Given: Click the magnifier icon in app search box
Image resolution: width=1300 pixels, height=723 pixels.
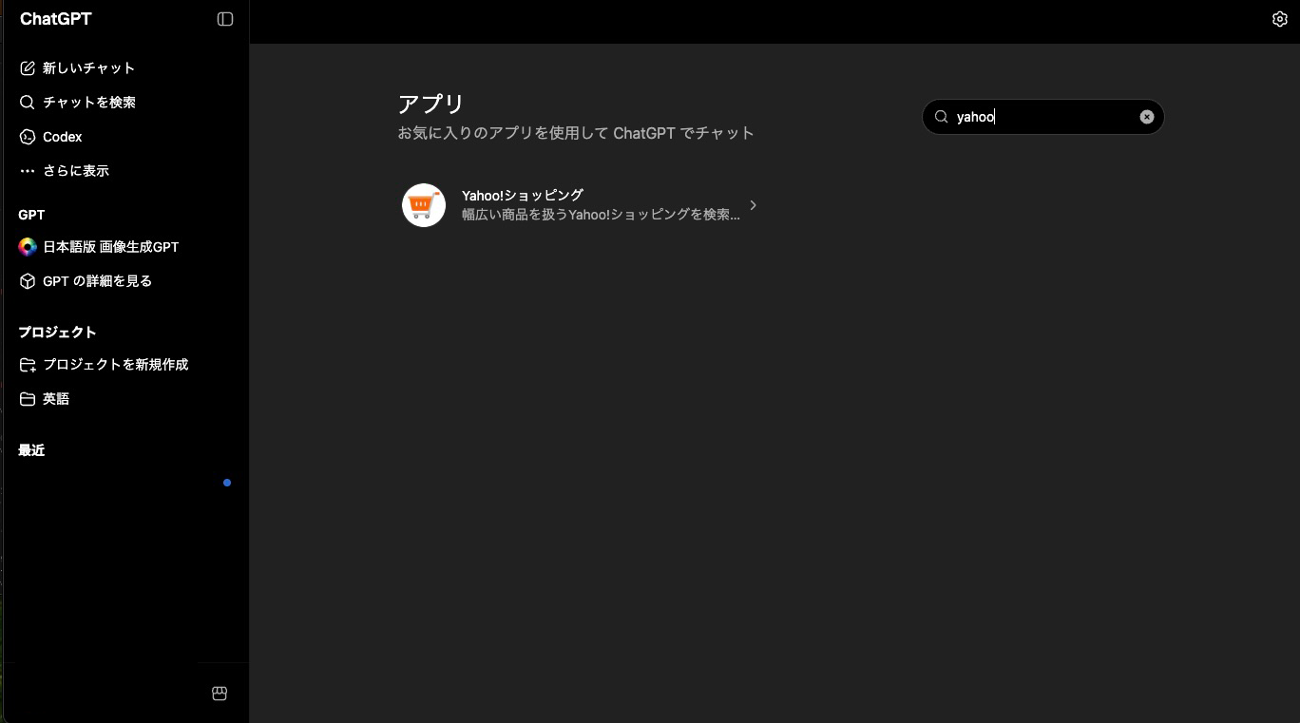Looking at the screenshot, I should point(942,117).
